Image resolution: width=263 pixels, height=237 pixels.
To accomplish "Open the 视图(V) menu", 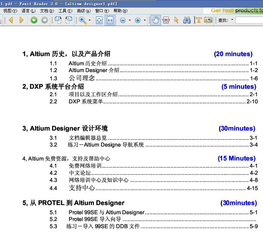I will [10, 11].
